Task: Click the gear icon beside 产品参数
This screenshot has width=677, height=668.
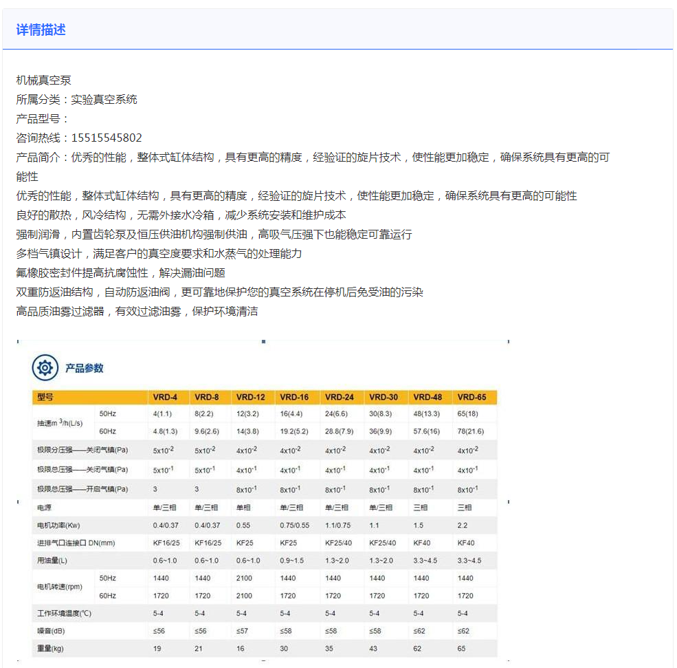Action: pos(45,368)
